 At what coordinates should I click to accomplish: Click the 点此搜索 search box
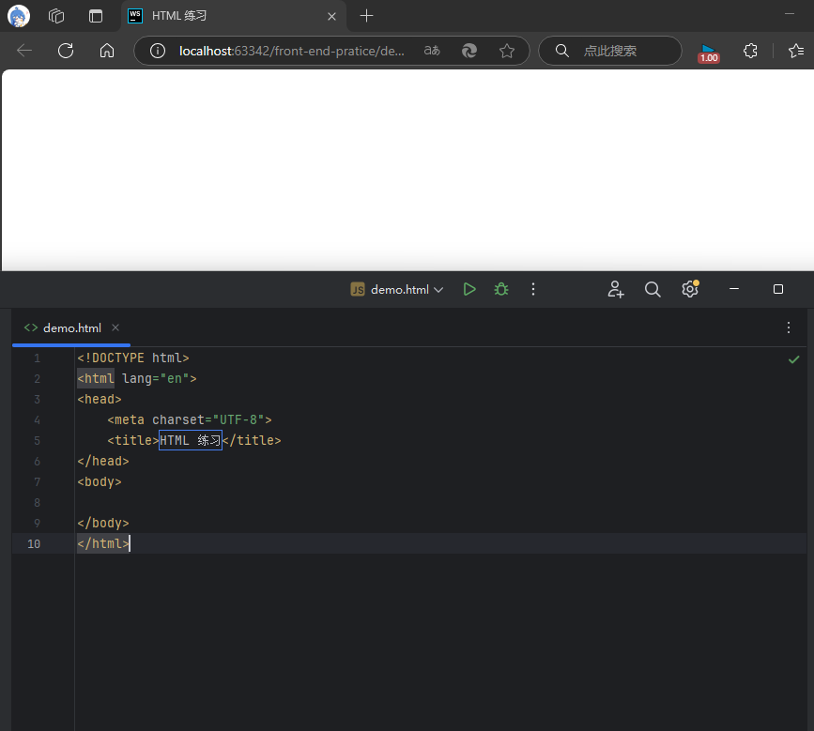[x=610, y=51]
